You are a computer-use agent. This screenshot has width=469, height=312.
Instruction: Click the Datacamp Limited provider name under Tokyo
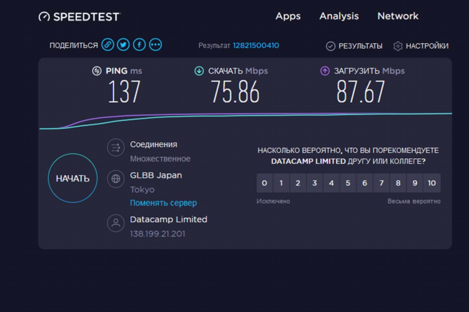tap(168, 220)
